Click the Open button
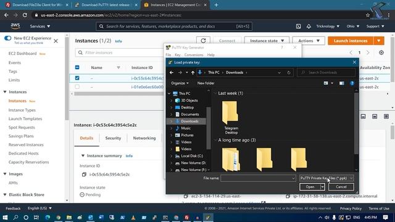Screen dimensions: 395x222 click(x=310, y=187)
